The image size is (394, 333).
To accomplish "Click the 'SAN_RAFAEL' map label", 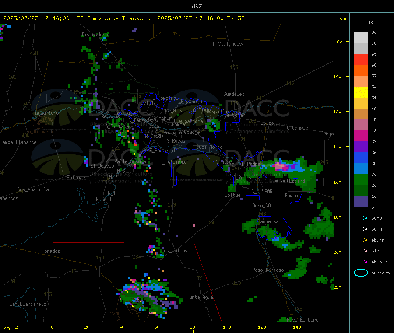I will pos(161,119).
